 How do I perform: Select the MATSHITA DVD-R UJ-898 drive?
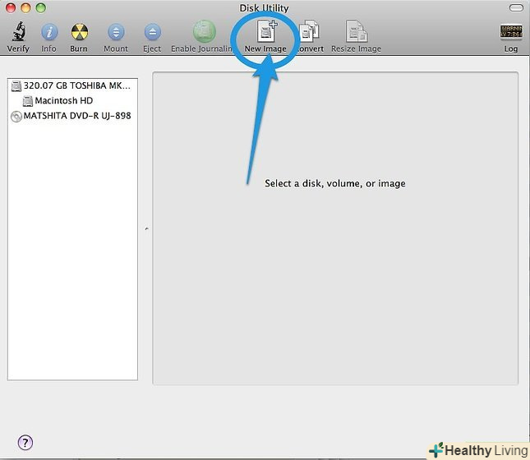pos(72,116)
